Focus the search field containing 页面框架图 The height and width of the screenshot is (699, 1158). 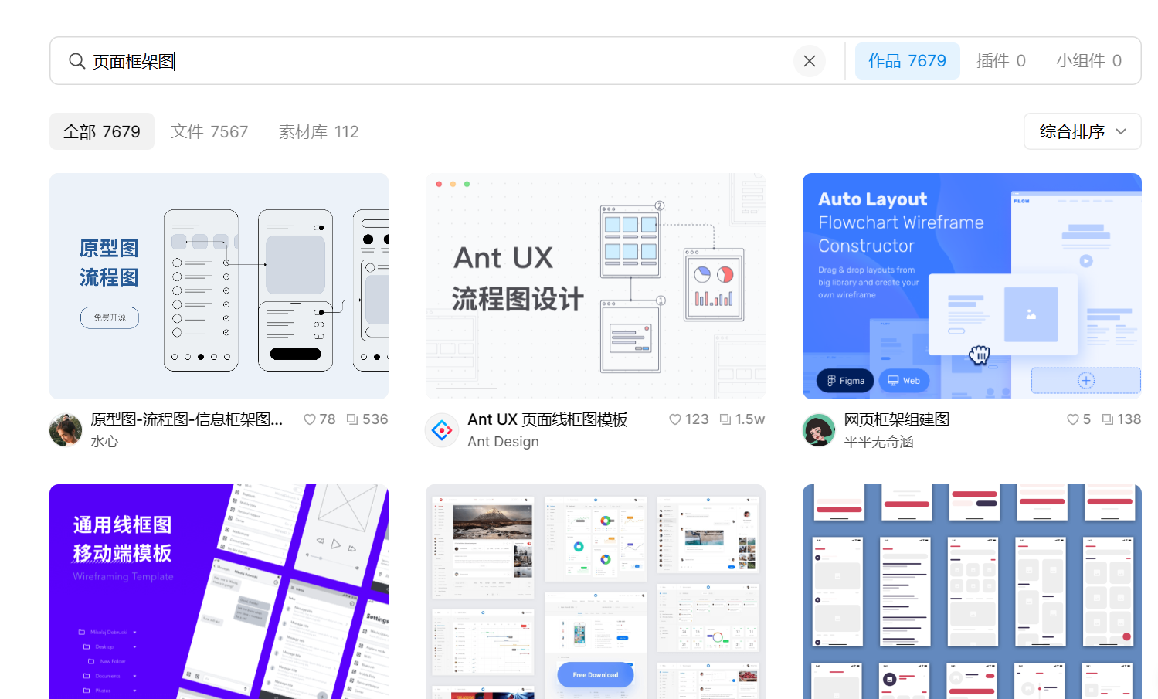[x=440, y=61]
